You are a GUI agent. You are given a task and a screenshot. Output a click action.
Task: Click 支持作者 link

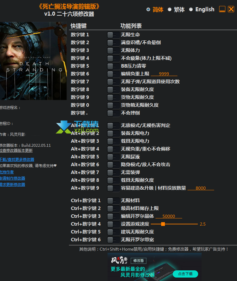[x=7, y=172]
